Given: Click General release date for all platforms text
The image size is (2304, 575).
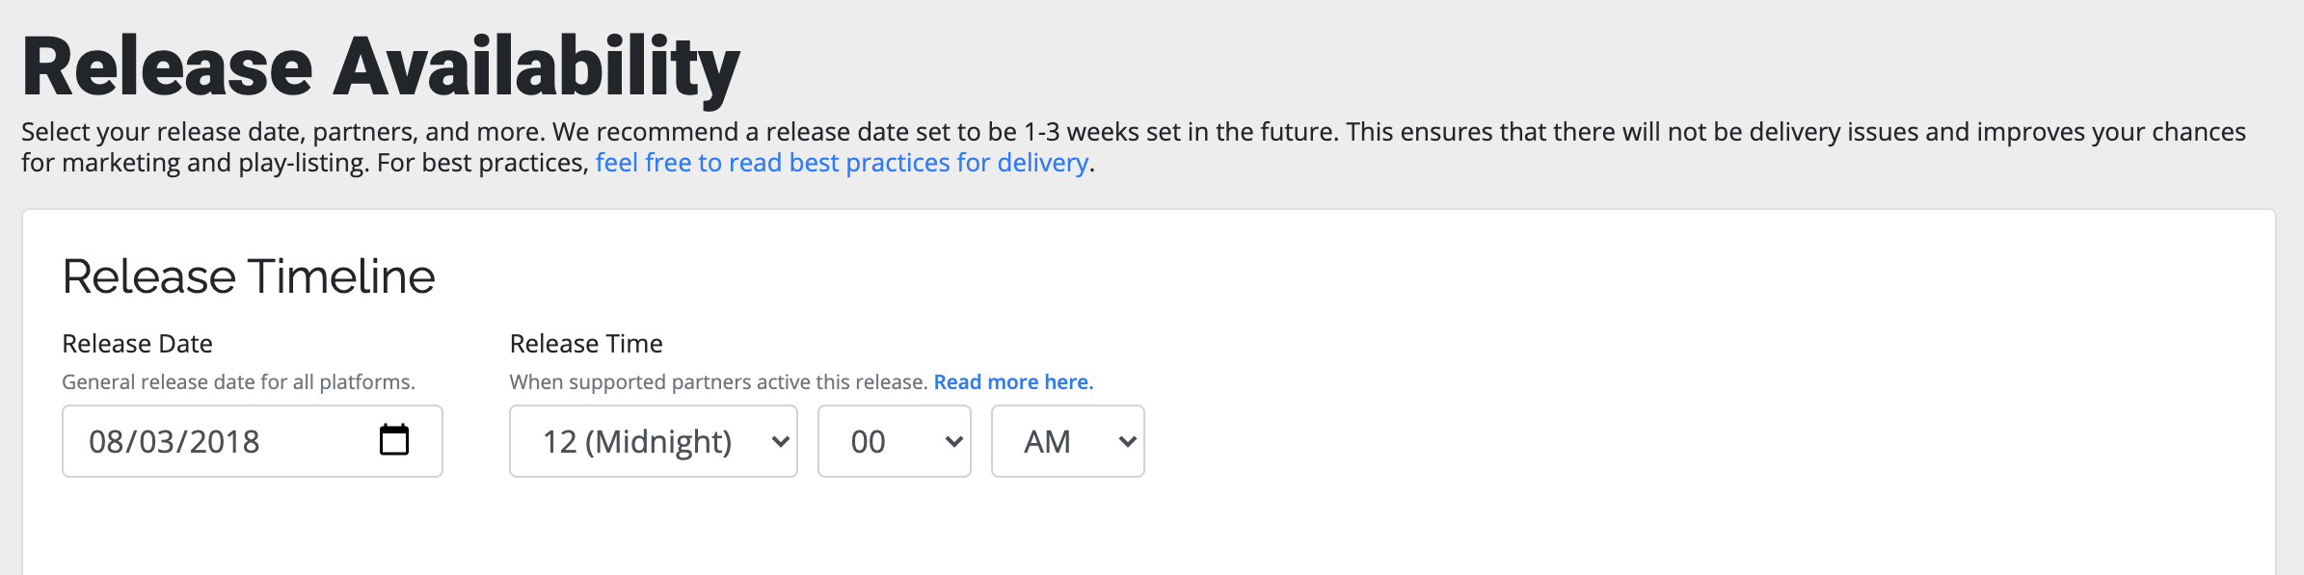Looking at the screenshot, I should [238, 382].
